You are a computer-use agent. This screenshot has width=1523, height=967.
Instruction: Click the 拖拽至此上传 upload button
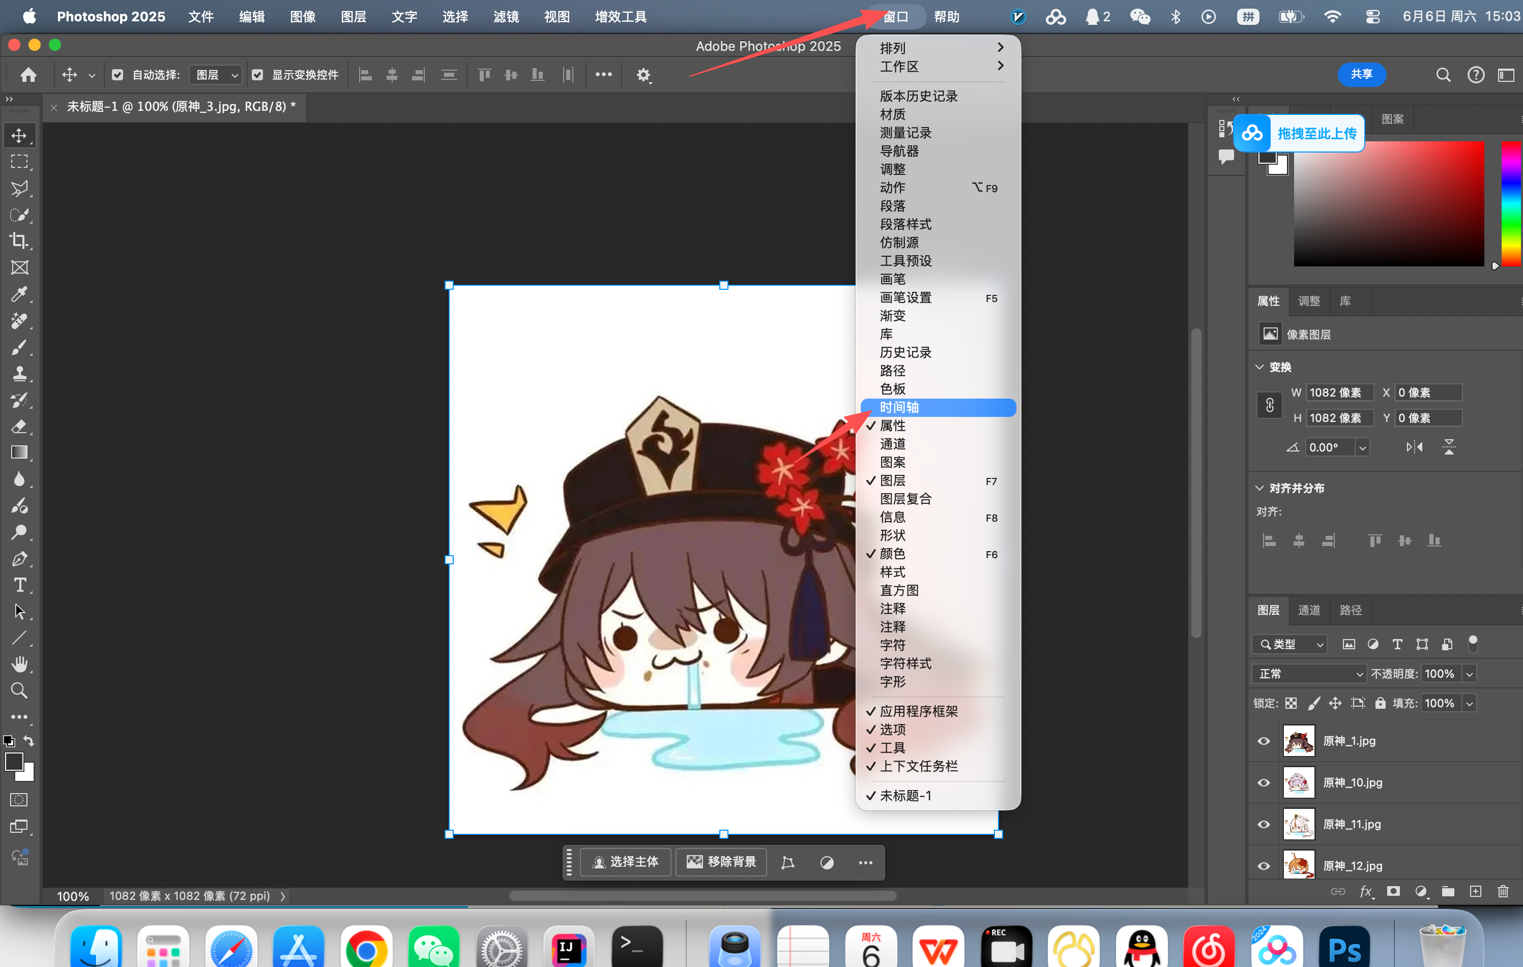point(1299,133)
